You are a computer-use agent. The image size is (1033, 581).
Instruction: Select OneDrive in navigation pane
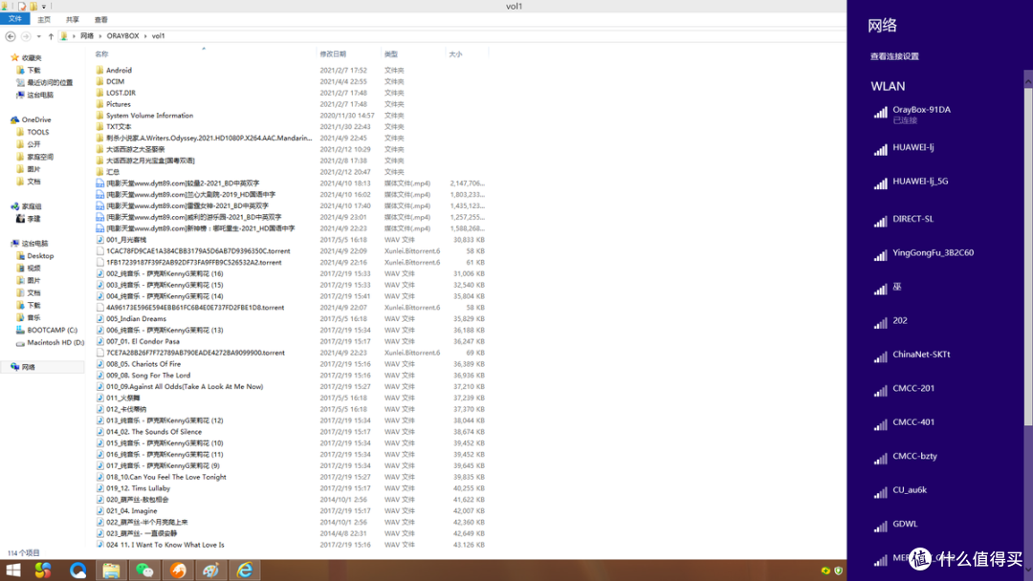click(x=36, y=119)
